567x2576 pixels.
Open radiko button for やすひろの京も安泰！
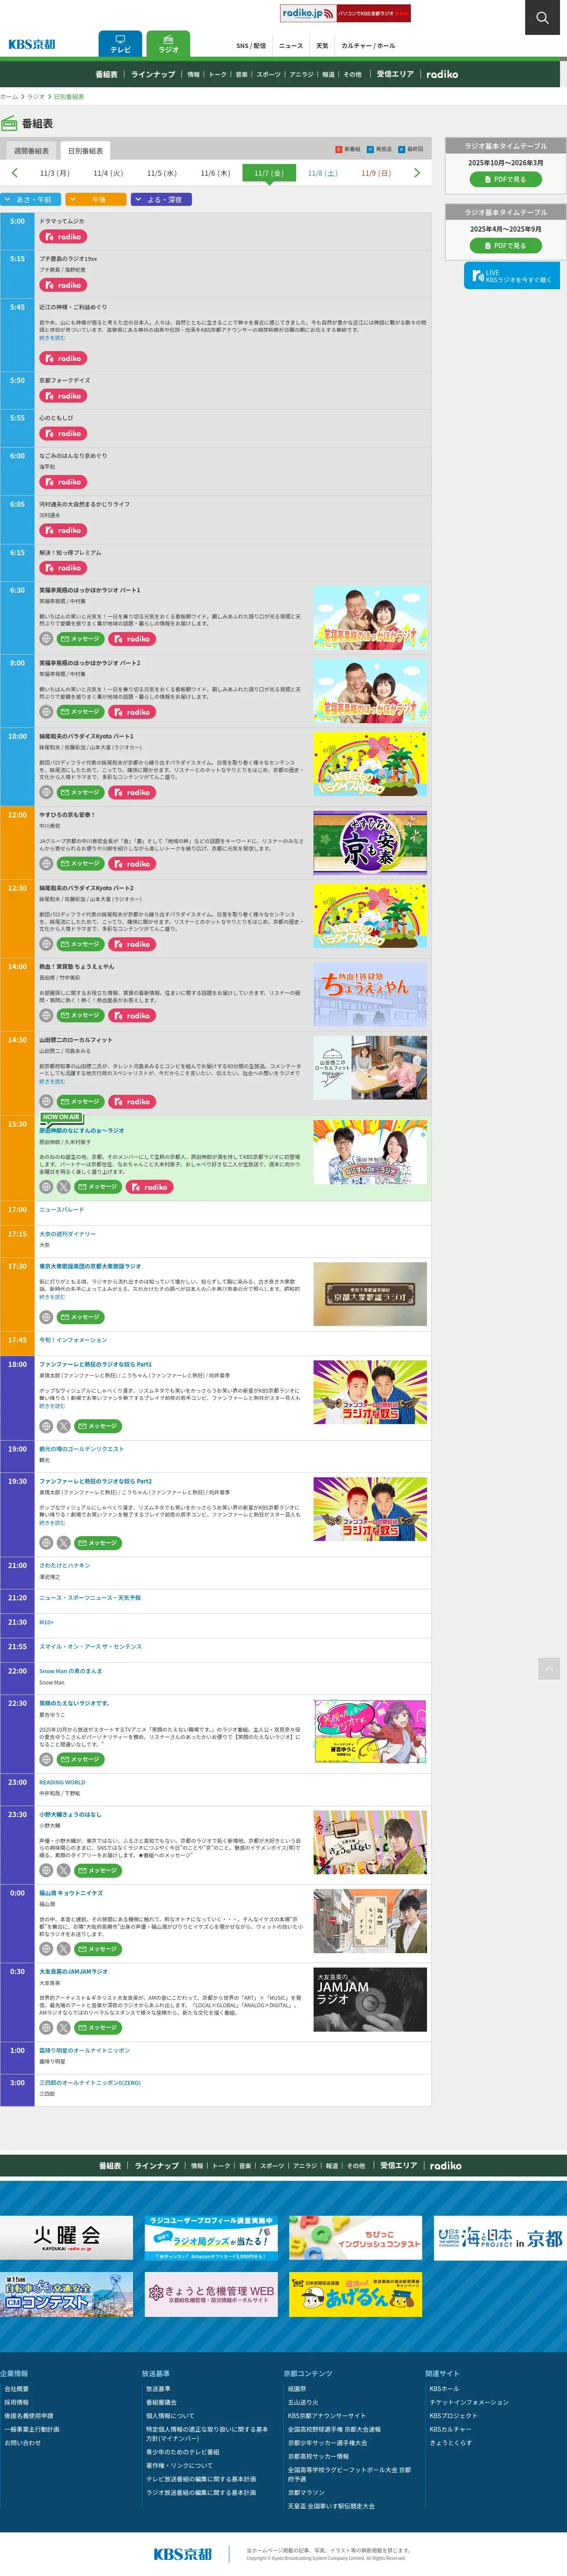click(x=132, y=864)
